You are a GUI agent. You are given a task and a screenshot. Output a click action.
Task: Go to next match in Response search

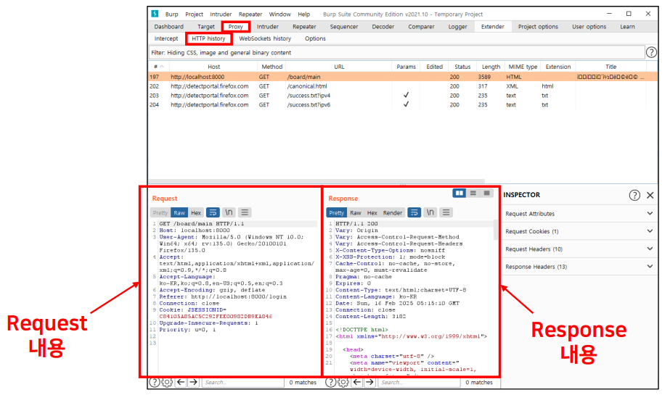(370, 382)
